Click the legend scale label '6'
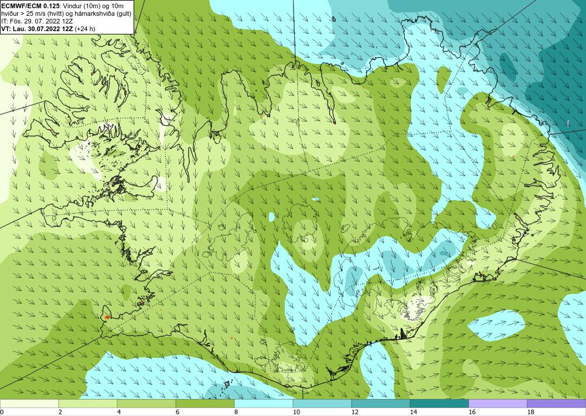This screenshot has width=586, height=416. pyautogui.click(x=178, y=412)
